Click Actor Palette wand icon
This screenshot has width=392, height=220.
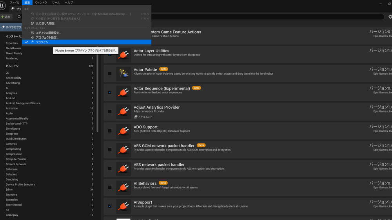[x=123, y=74]
